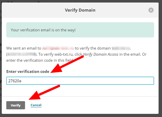Click the gray Verify button
The width and height of the screenshot is (162, 117).
click(x=16, y=105)
